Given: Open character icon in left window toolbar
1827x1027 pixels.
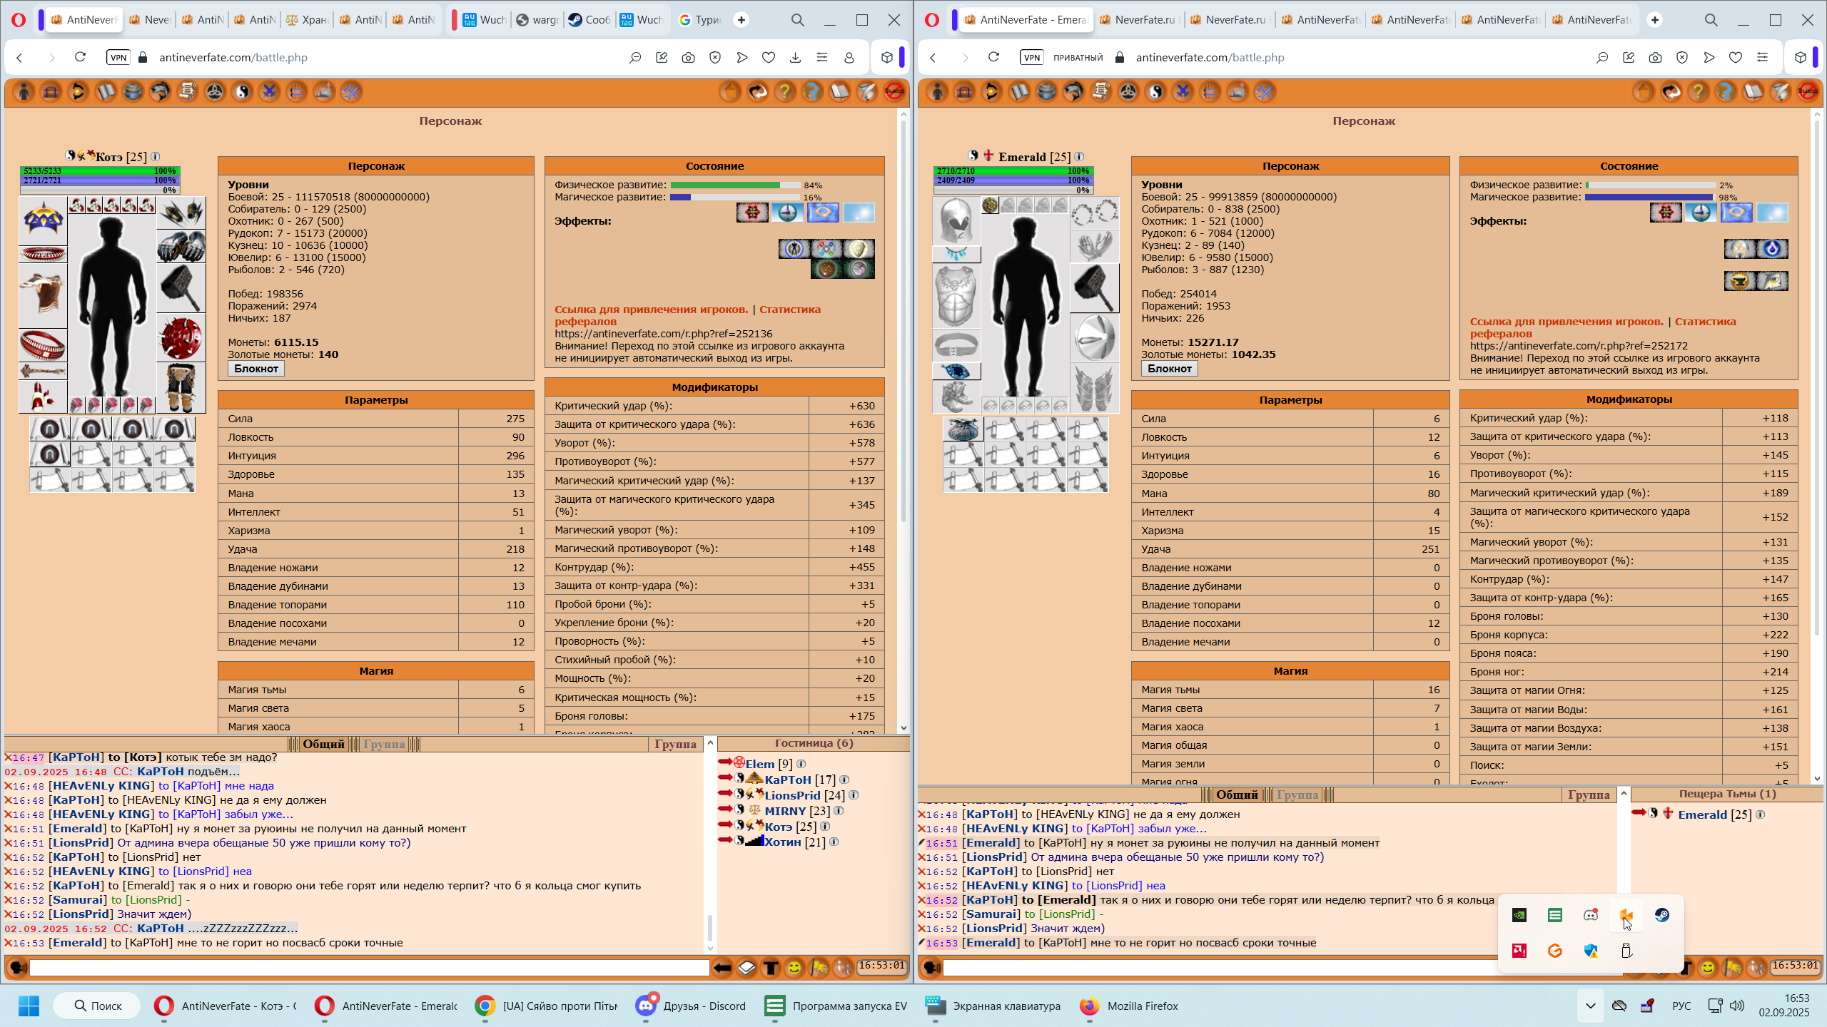Looking at the screenshot, I should click(x=24, y=92).
